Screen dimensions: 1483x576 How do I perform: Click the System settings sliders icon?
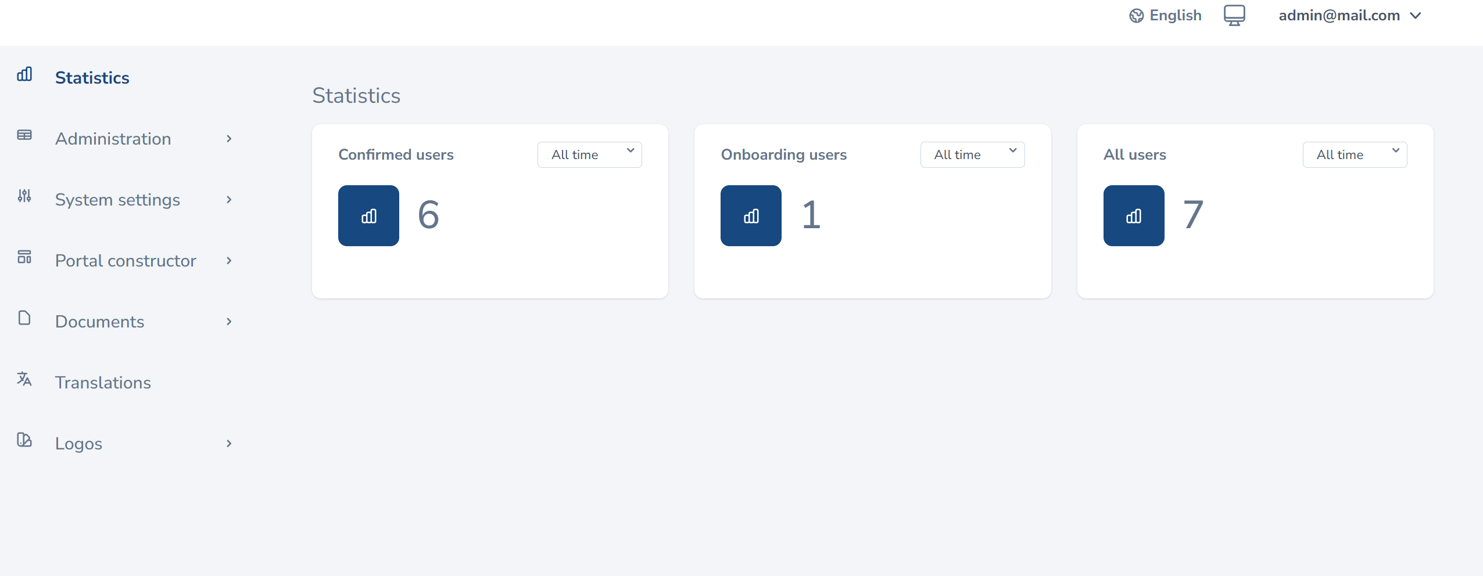[24, 196]
